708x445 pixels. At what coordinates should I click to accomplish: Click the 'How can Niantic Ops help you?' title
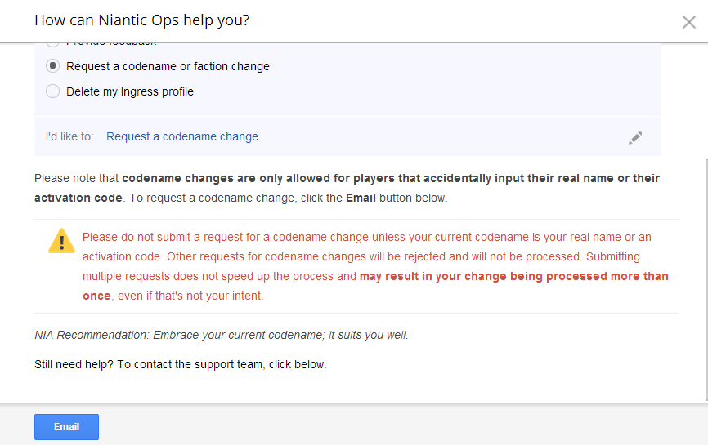pos(141,20)
